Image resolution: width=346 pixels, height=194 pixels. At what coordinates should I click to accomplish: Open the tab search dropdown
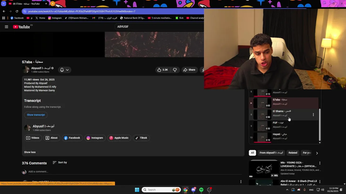tap(3, 4)
